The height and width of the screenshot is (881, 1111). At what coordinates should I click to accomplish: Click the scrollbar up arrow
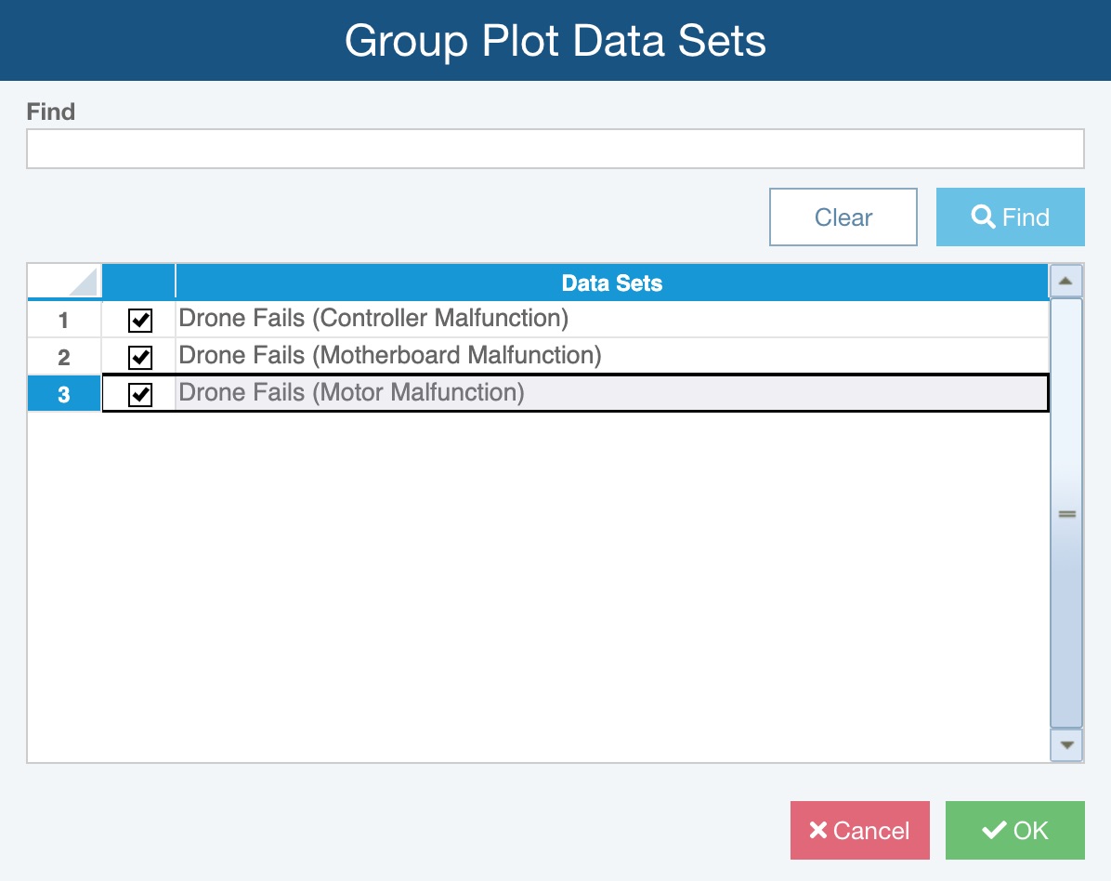coord(1065,281)
